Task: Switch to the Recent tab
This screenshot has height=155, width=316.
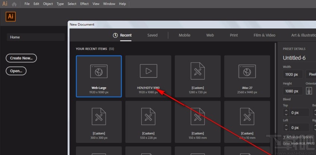Action: [x=126, y=35]
